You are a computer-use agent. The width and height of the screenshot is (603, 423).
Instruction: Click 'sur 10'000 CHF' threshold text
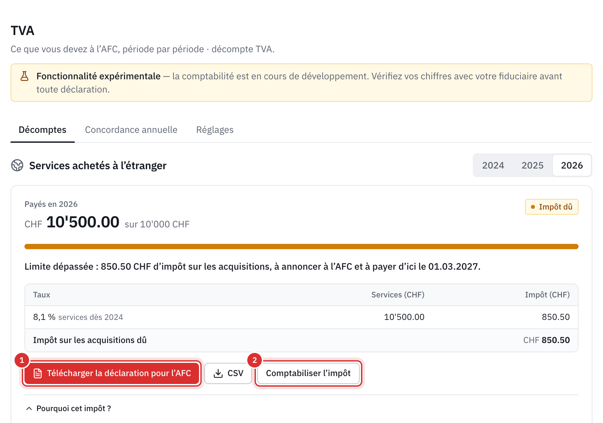point(157,224)
